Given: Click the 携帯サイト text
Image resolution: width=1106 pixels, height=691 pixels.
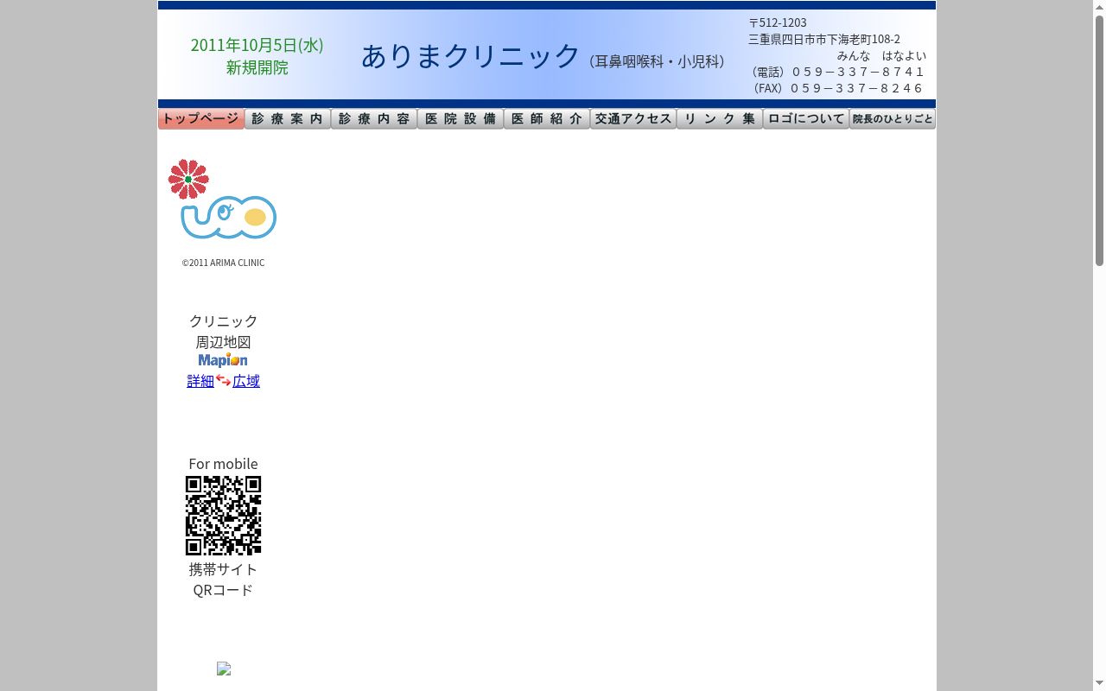Looking at the screenshot, I should [223, 569].
